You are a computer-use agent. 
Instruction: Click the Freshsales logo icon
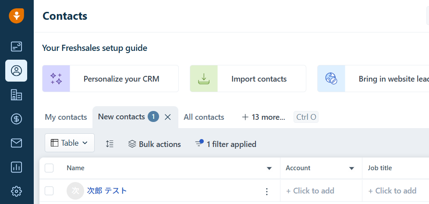(x=16, y=16)
